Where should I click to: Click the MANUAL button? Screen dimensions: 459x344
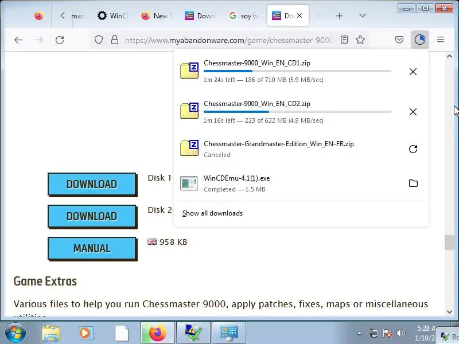pos(92,248)
